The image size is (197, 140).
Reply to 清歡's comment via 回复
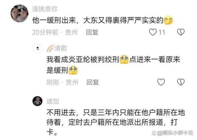click(x=93, y=82)
